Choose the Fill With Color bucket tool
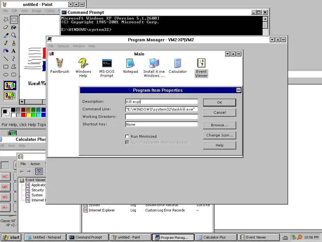The image size is (322, 242). pyautogui.click(x=14, y=27)
